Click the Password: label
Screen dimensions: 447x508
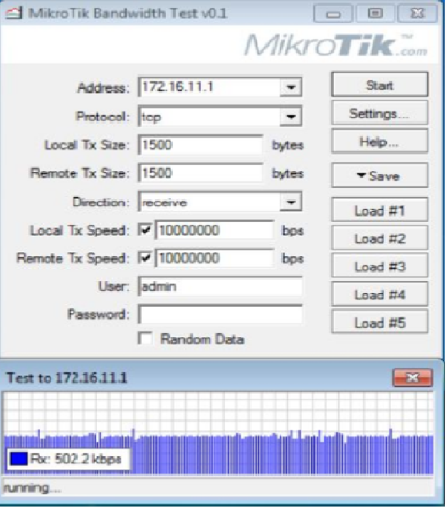pos(98,314)
